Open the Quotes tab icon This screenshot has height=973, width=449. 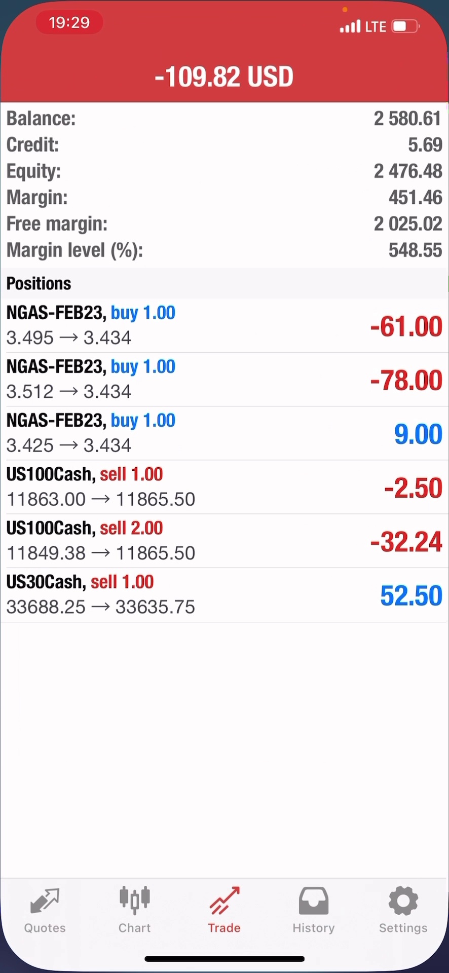point(45,902)
